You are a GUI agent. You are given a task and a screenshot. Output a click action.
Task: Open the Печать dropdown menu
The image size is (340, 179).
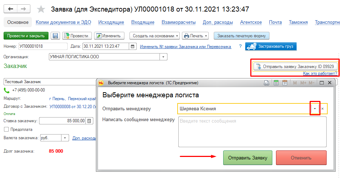point(195,36)
